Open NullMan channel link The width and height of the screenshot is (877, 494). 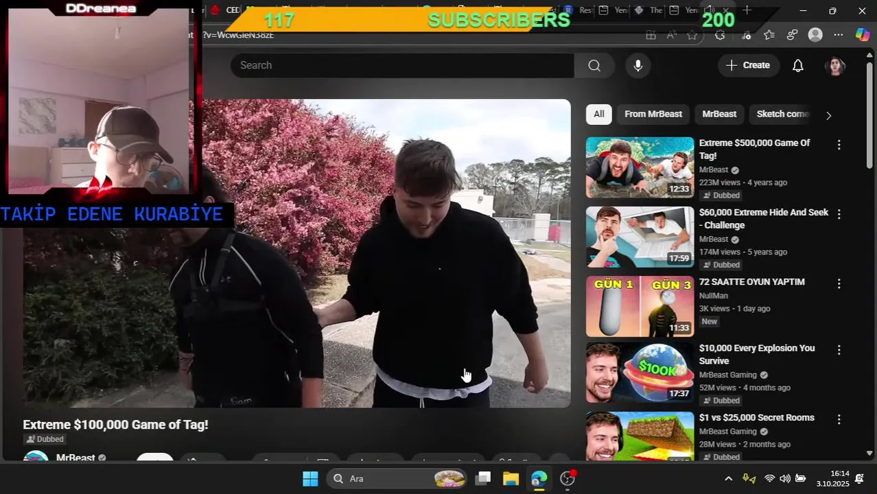714,296
